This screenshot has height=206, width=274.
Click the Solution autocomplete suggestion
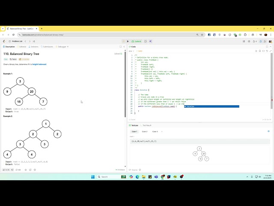[211, 106]
